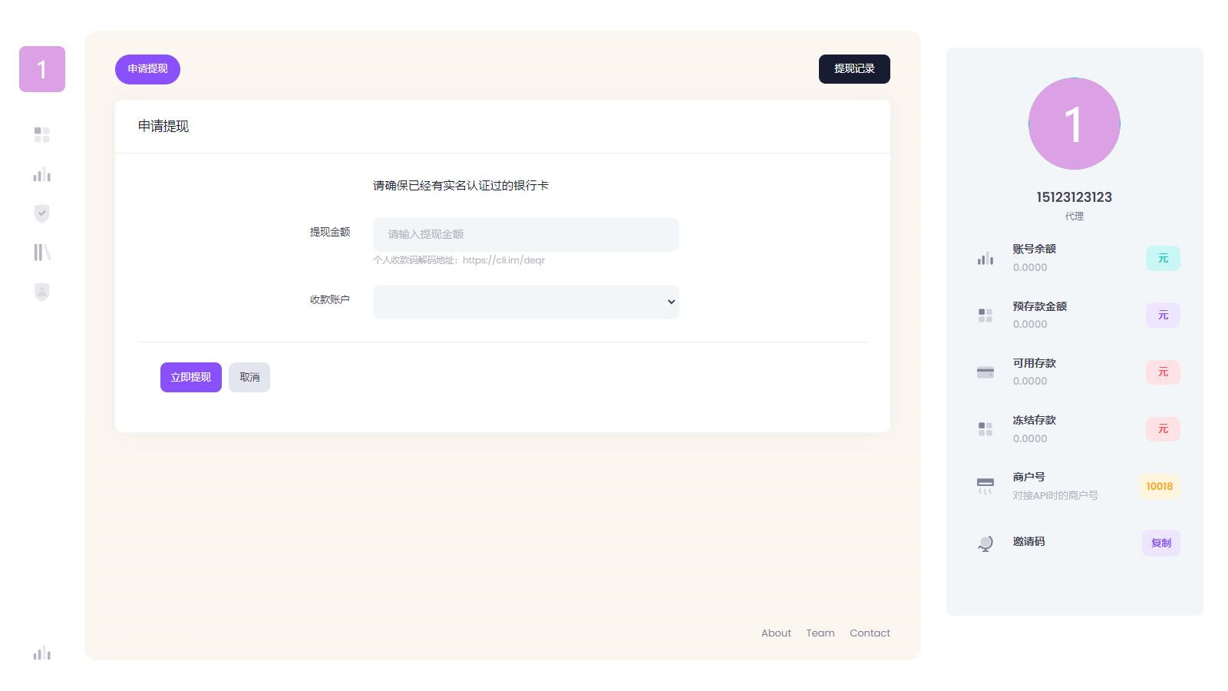Click the grid icon beside 预存款金额
This screenshot has width=1228, height=691.
(x=985, y=316)
